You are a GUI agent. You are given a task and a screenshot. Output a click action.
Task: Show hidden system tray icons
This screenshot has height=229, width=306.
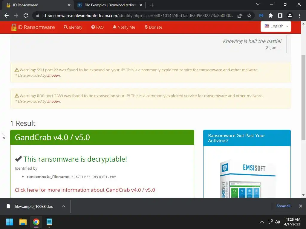coord(262,222)
